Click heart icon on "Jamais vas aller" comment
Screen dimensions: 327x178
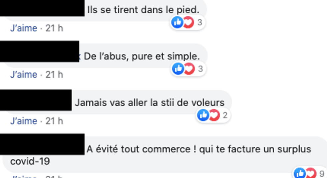214,115
